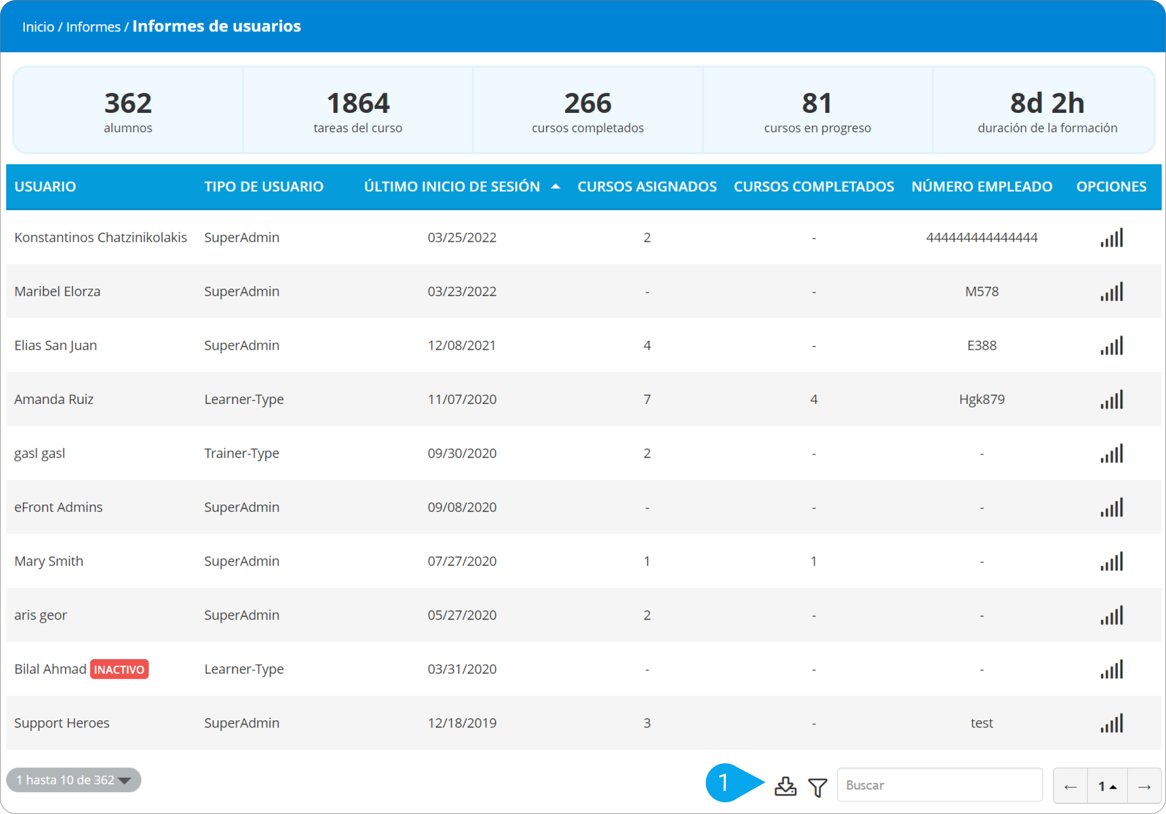
Task: Click the export download icon
Action: click(x=785, y=786)
